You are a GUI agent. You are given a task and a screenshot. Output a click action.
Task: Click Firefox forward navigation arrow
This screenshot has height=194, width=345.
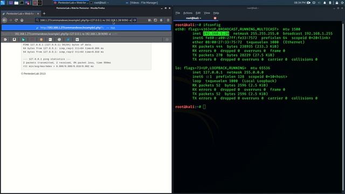pyautogui.click(x=10, y=20)
